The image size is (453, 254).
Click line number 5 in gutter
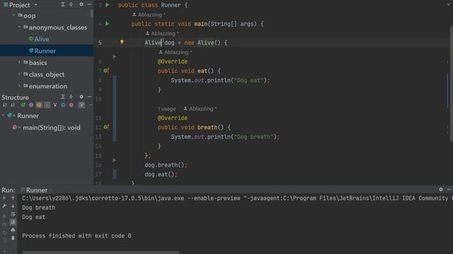click(x=100, y=42)
